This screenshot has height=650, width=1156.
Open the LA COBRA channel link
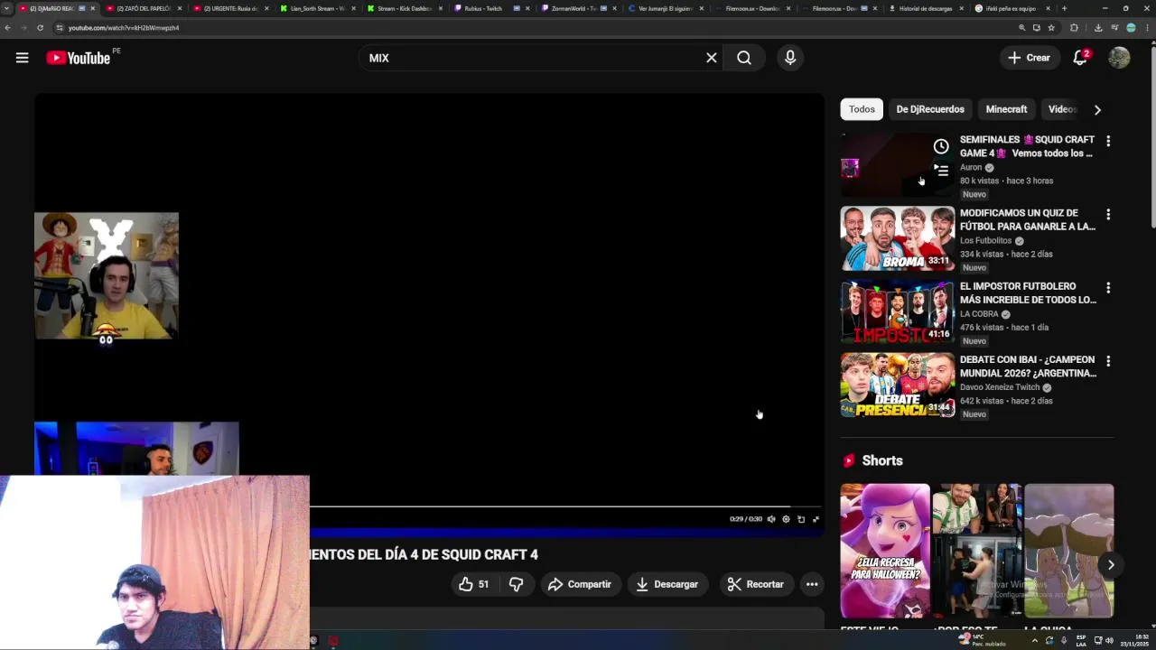click(979, 314)
